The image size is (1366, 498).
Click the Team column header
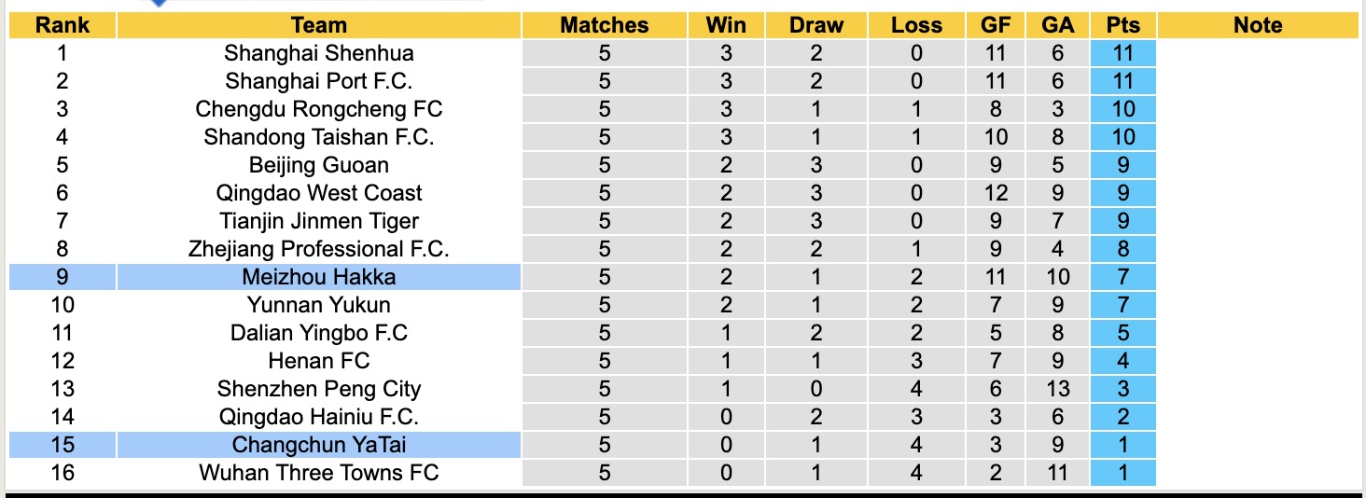point(318,25)
